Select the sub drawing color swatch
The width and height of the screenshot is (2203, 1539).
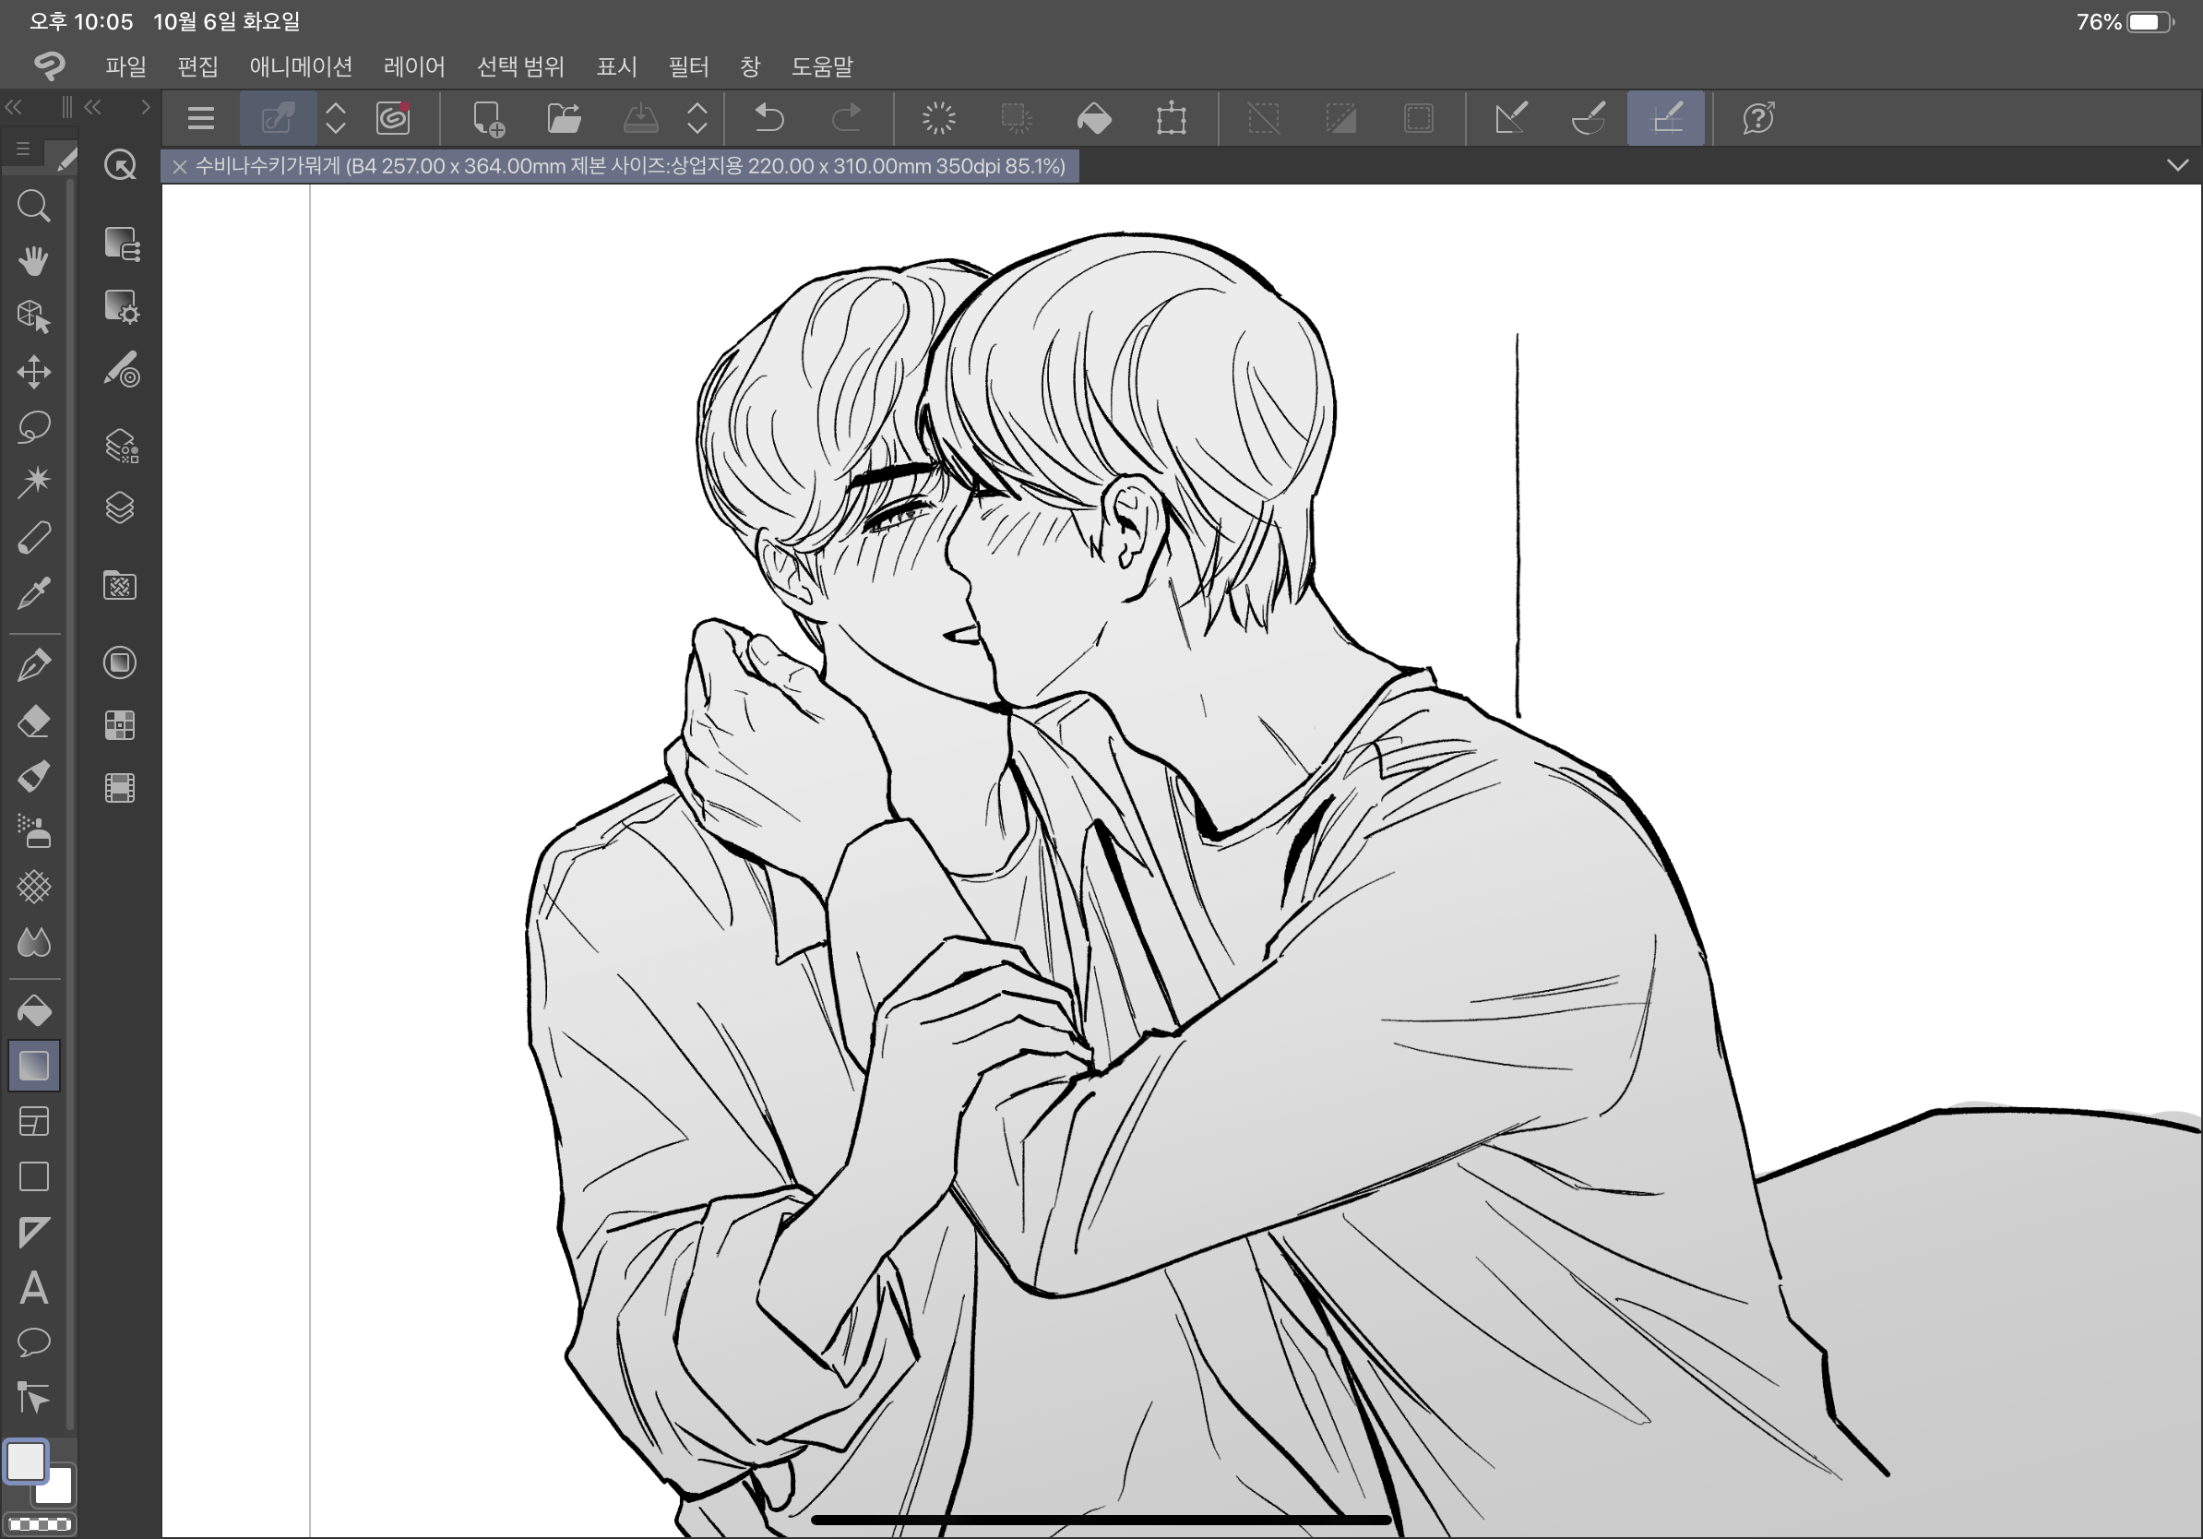click(x=57, y=1487)
